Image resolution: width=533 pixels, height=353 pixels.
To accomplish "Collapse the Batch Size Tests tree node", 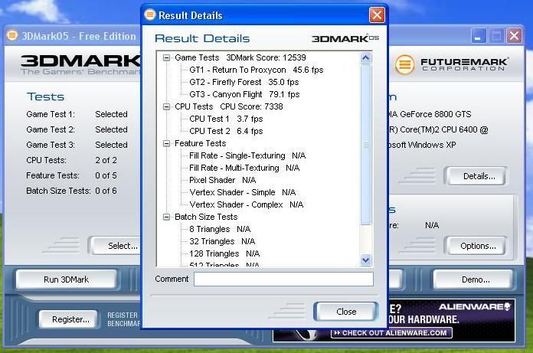I will point(166,217).
